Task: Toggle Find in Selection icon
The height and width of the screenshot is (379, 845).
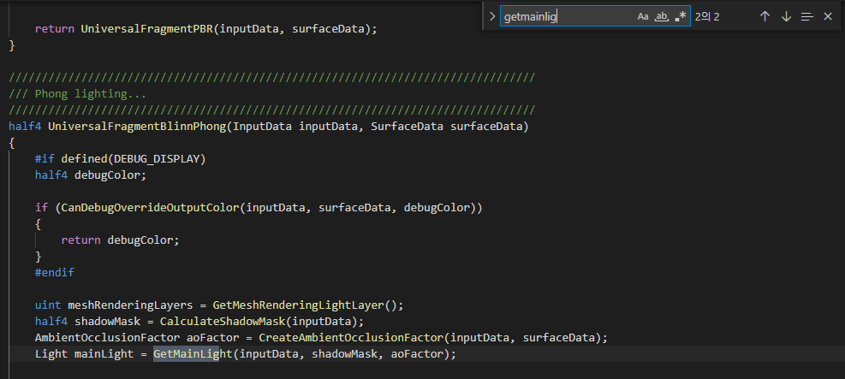Action: [806, 16]
